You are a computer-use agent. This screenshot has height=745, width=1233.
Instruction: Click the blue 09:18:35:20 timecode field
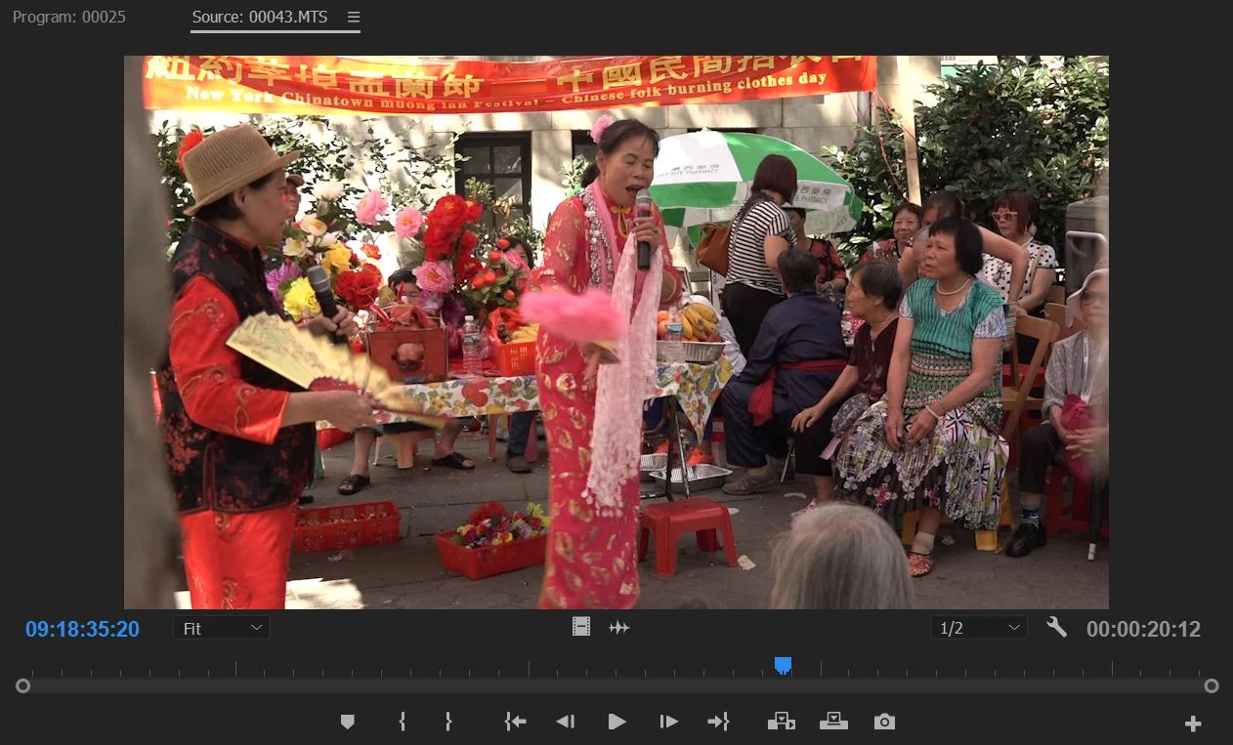click(x=82, y=630)
